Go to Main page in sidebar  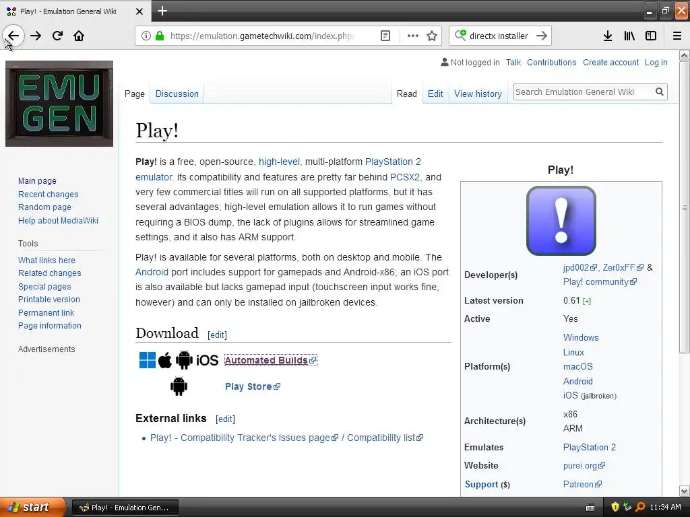point(37,180)
